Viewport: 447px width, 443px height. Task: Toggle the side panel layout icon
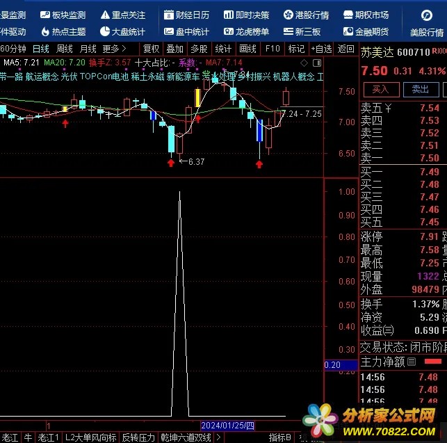pyautogui.click(x=317, y=63)
